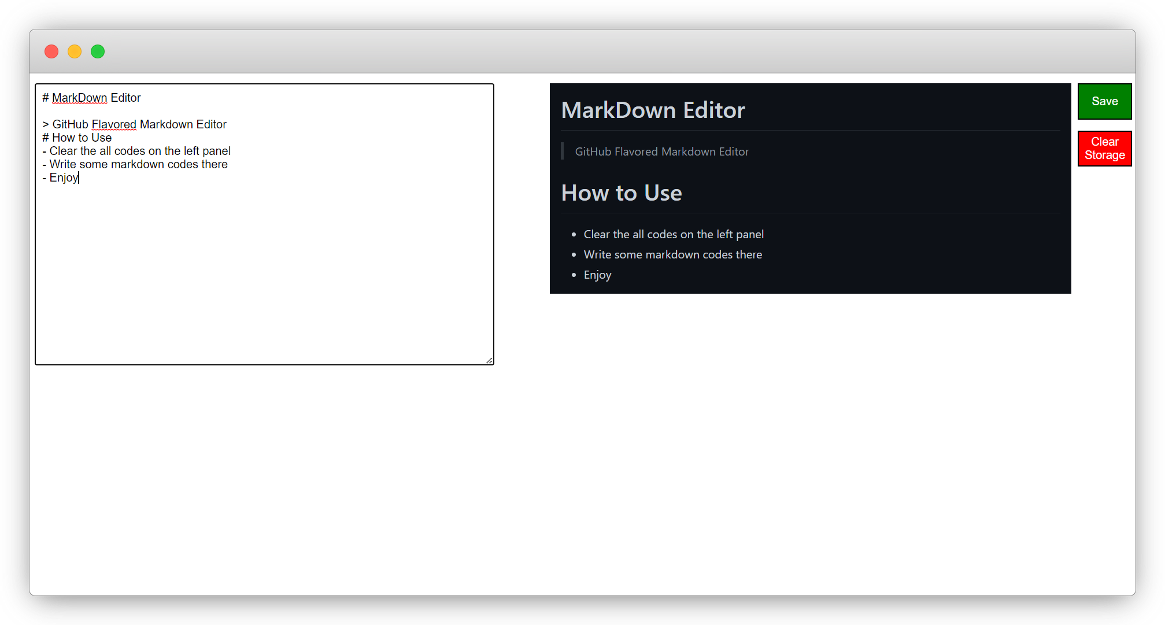Click the GitHub Flavored blockquote in preview
Screen dimensions: 1165x625
click(661, 151)
